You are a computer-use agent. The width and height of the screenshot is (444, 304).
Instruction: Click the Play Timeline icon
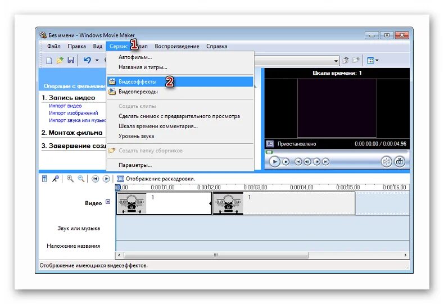click(106, 179)
